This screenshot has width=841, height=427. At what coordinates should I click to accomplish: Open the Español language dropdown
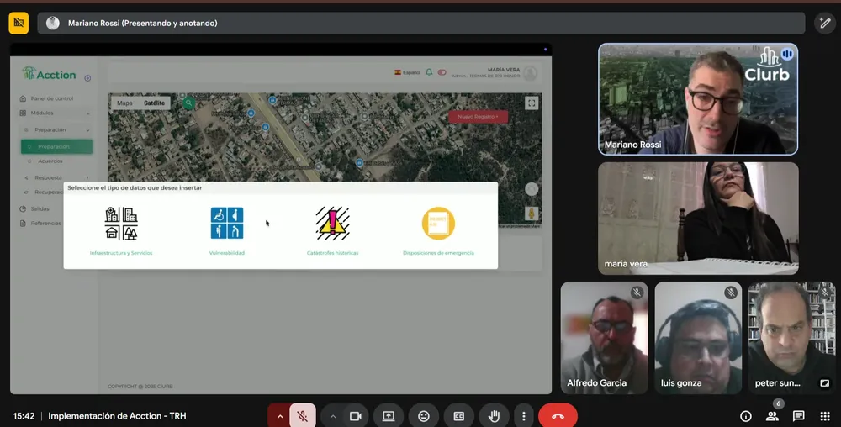click(408, 73)
